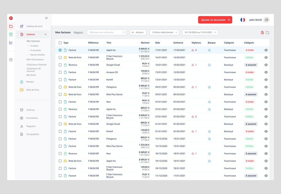
Task: Toggle eye icon on Kartell 13/01/2021 row
Action: coord(266,80)
